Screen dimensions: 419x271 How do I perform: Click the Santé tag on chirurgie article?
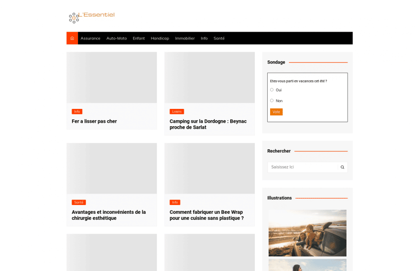[78, 203]
